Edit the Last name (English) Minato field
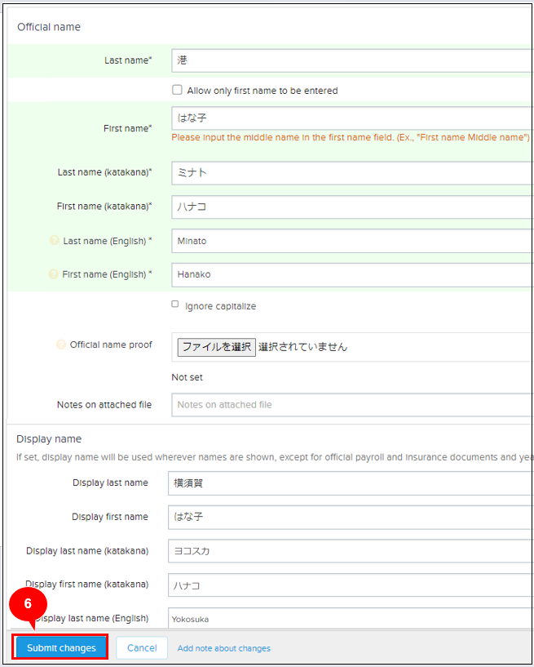 point(351,241)
